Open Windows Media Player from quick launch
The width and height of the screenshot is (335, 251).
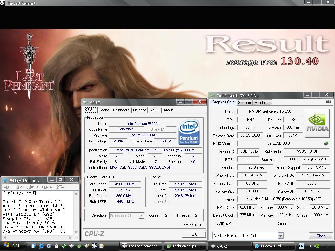point(49,246)
